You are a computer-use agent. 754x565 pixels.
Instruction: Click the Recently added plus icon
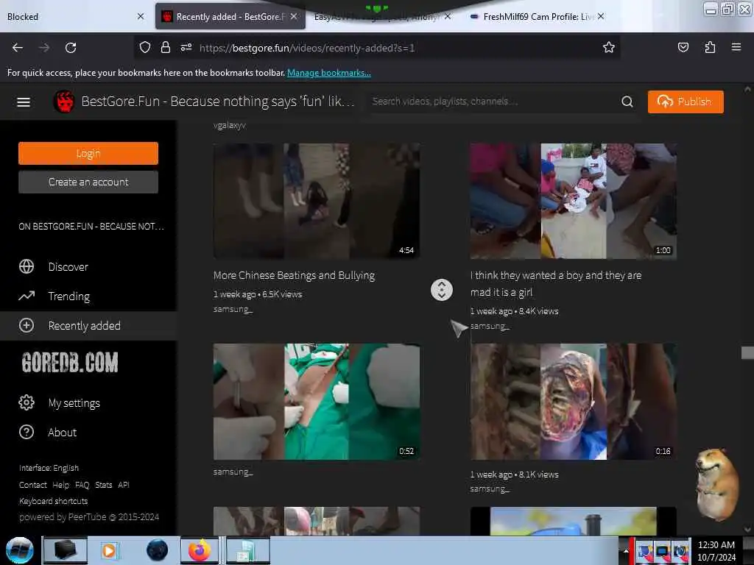27,325
